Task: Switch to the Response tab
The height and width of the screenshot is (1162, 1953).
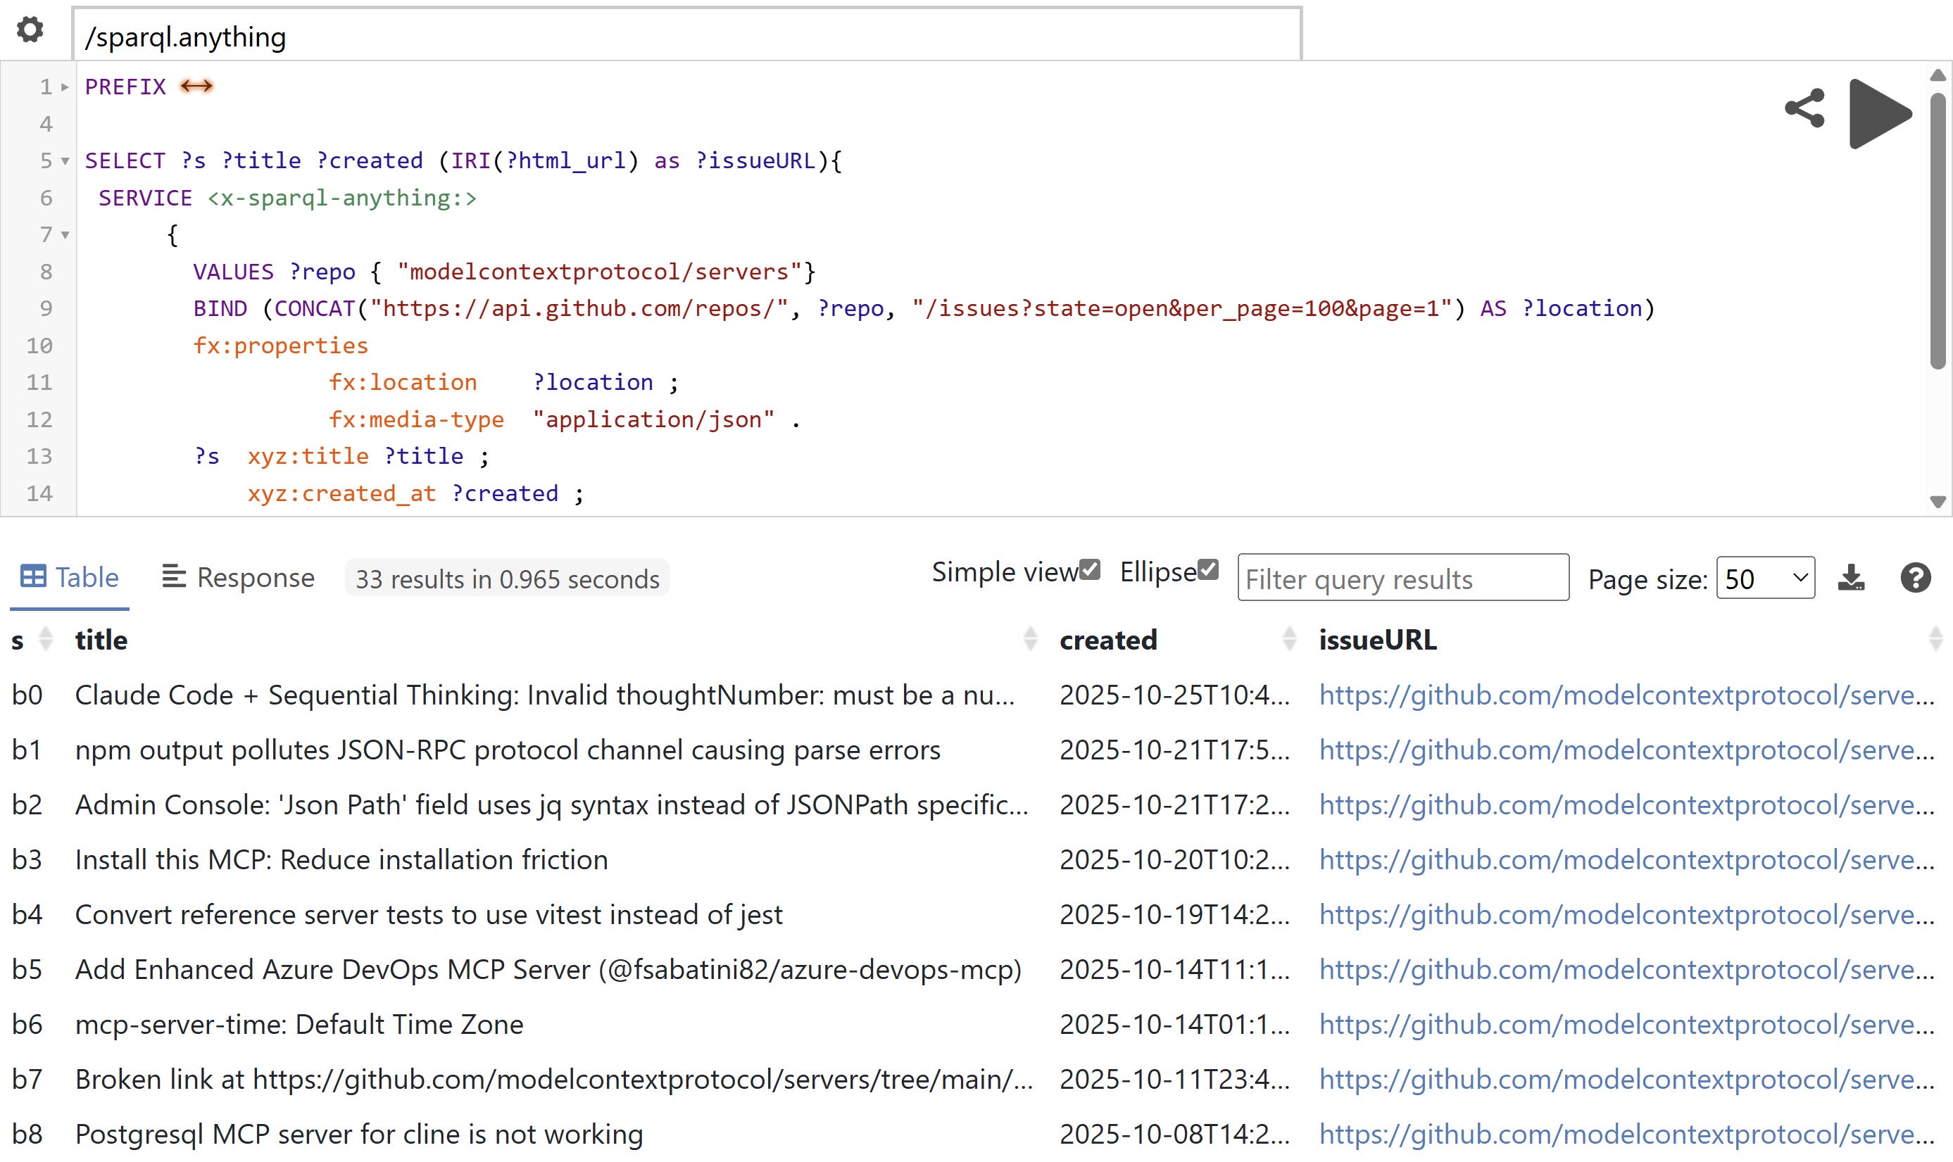Action: [x=238, y=578]
